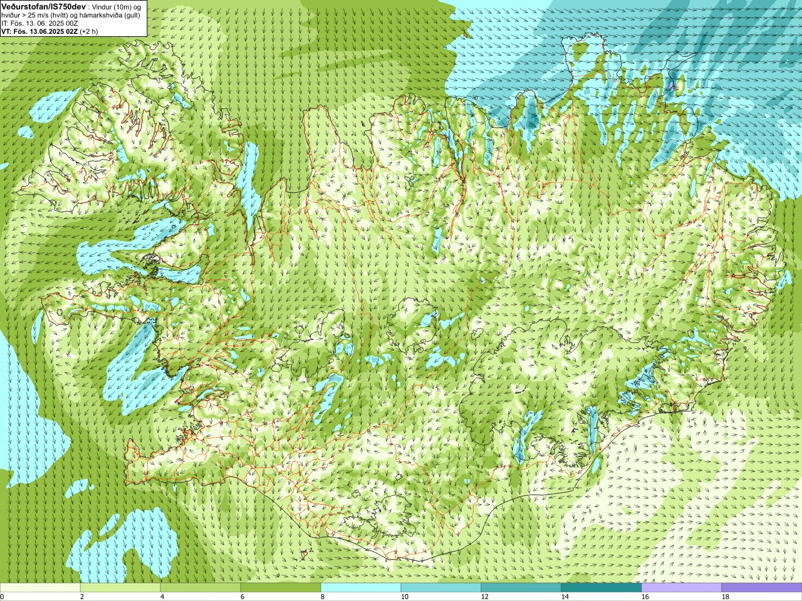Click the legend scale label "2"
This screenshot has width=802, height=601.
tap(81, 597)
